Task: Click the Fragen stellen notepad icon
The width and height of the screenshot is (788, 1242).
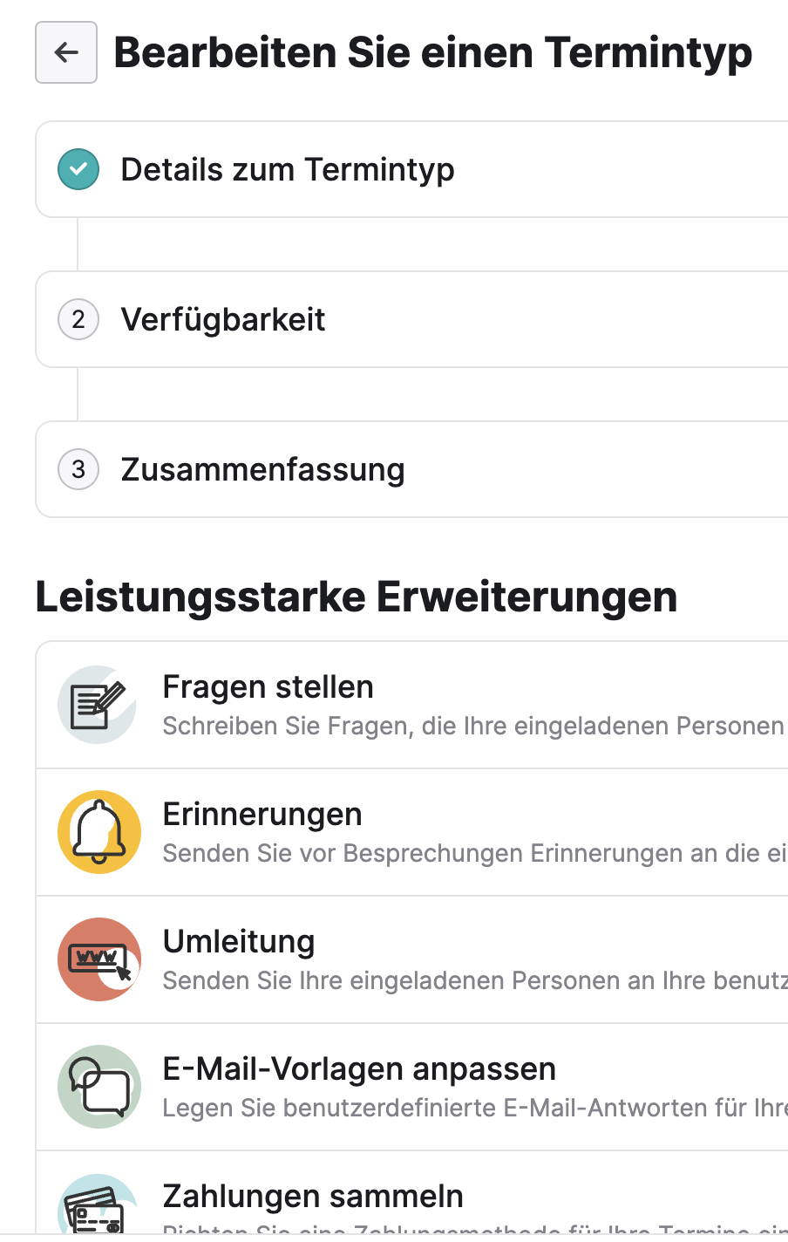Action: [98, 705]
